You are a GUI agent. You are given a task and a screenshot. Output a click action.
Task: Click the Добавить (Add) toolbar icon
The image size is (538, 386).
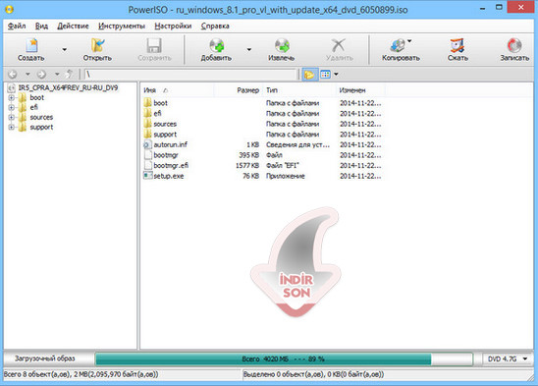click(x=216, y=49)
